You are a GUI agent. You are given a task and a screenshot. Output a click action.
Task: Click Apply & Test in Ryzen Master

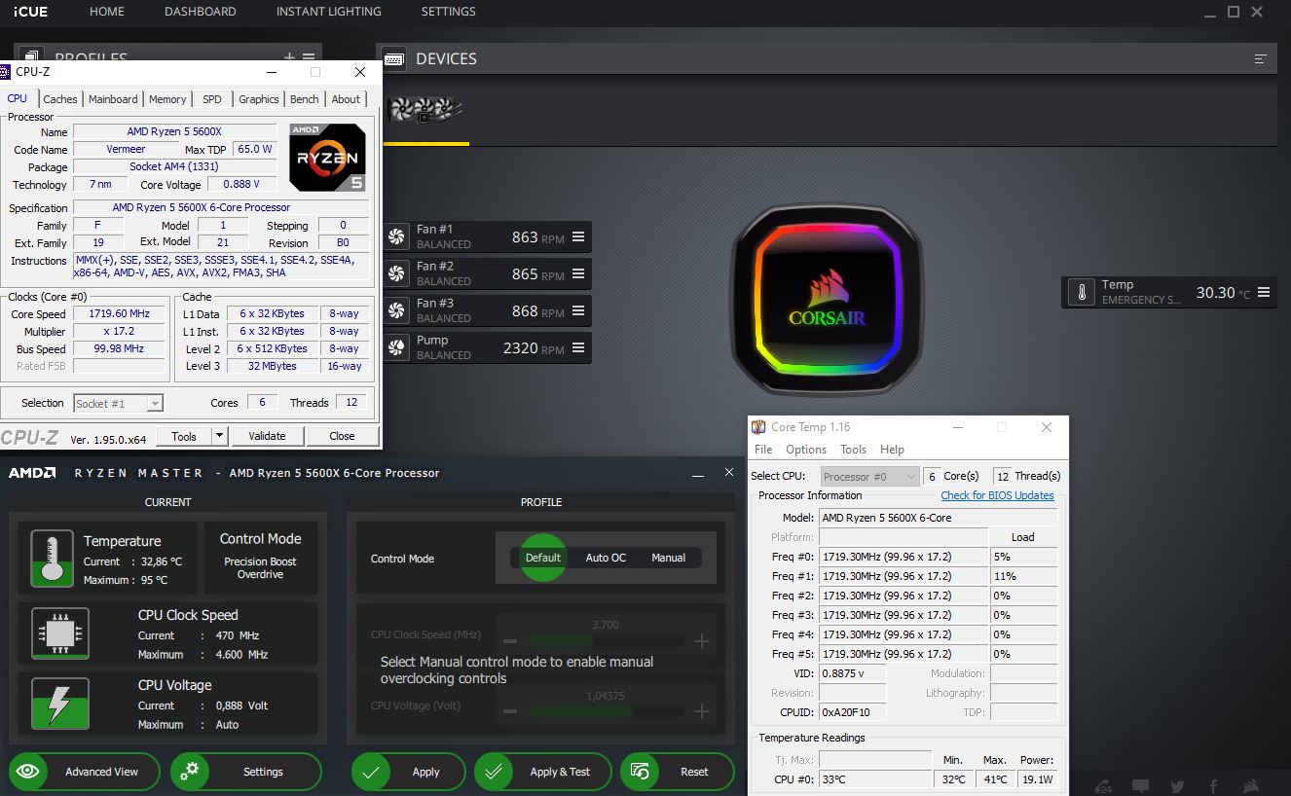tap(543, 772)
